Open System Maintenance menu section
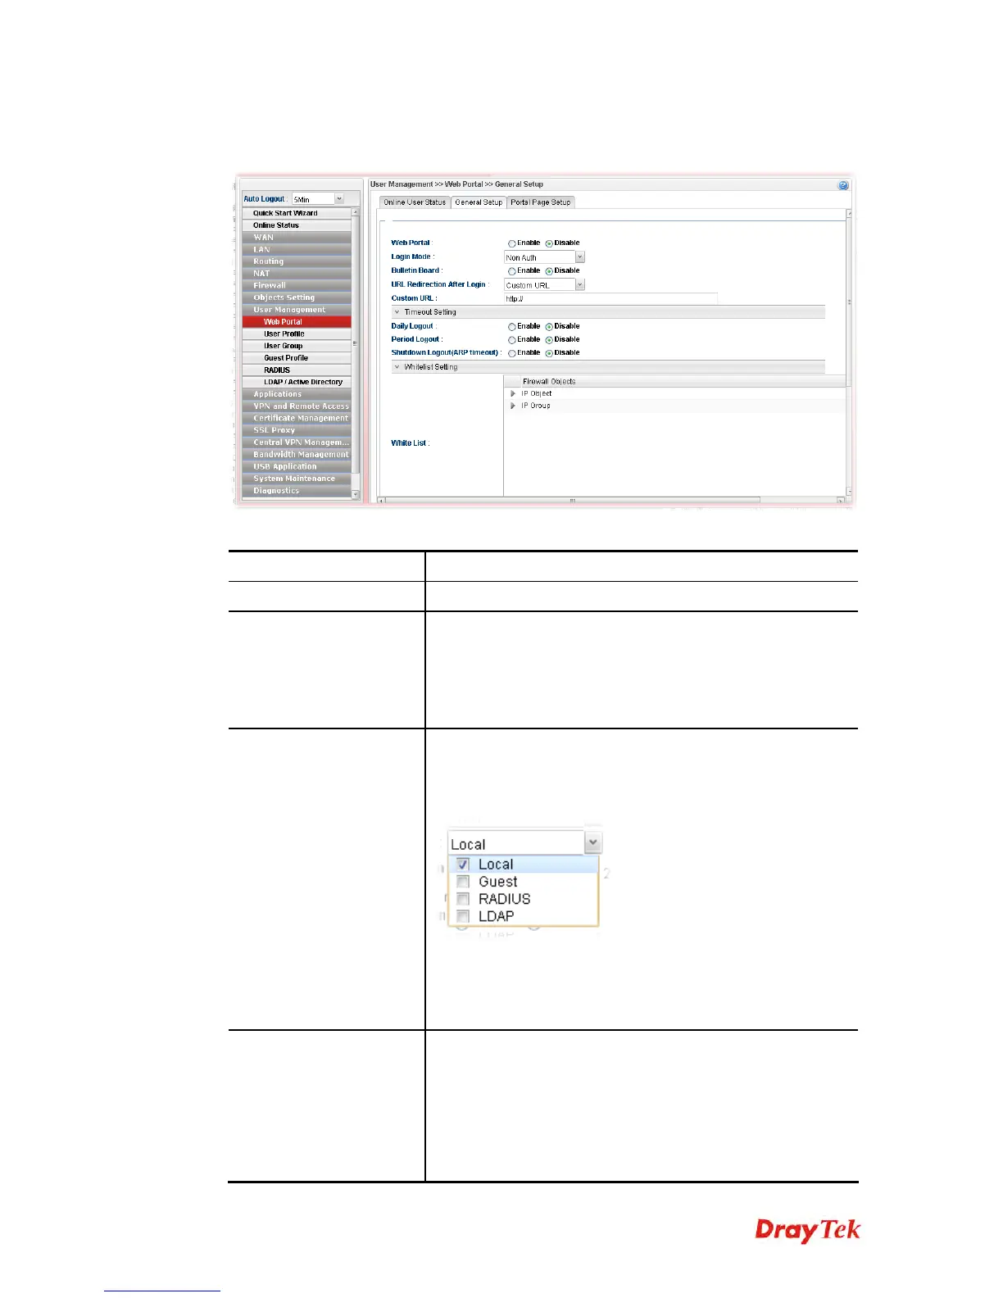This screenshot has height=1298, width=1003. click(297, 479)
